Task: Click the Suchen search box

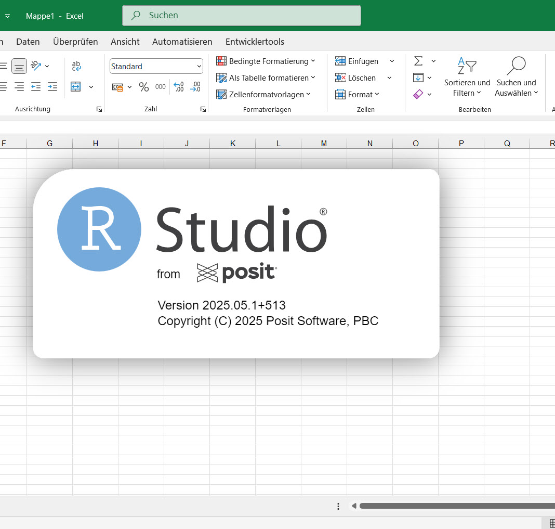Action: click(x=242, y=16)
